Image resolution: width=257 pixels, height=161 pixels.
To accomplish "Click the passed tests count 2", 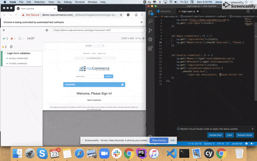I will tap(5, 39).
